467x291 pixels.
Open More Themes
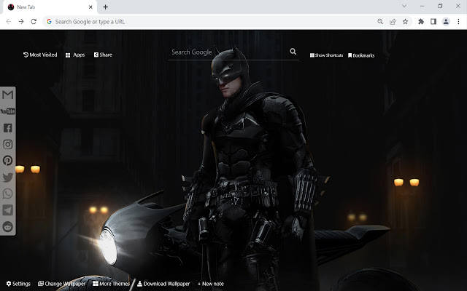(x=111, y=284)
